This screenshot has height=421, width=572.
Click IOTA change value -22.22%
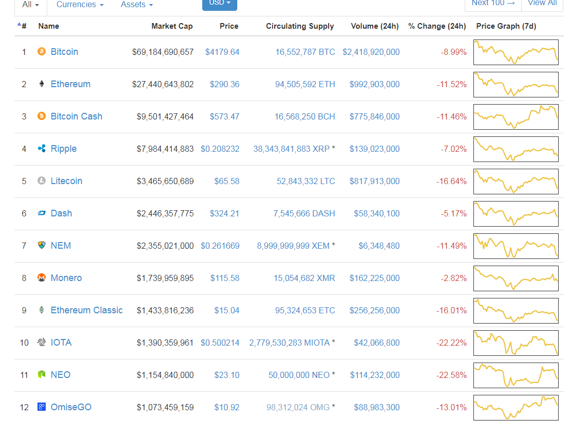[451, 343]
